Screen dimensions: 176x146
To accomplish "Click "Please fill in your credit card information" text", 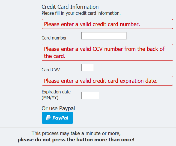I will pyautogui.click(x=81, y=13).
